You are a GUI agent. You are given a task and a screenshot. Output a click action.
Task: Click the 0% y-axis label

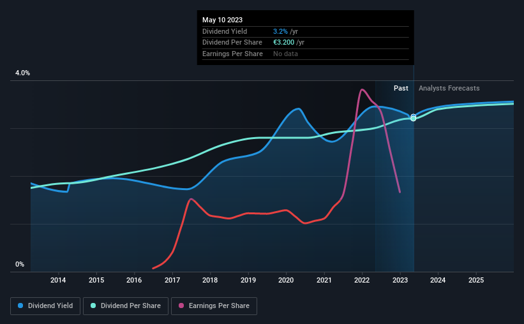click(20, 264)
